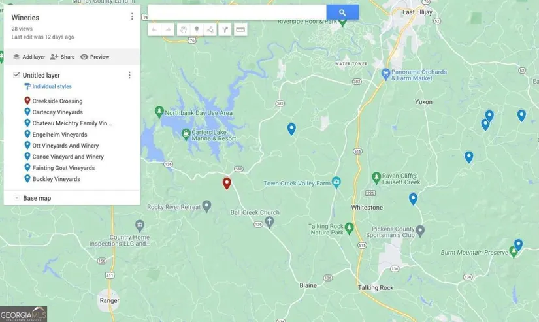Select Cartecay Vineyards in the layer list
539x322 pixels.
[x=57, y=112]
